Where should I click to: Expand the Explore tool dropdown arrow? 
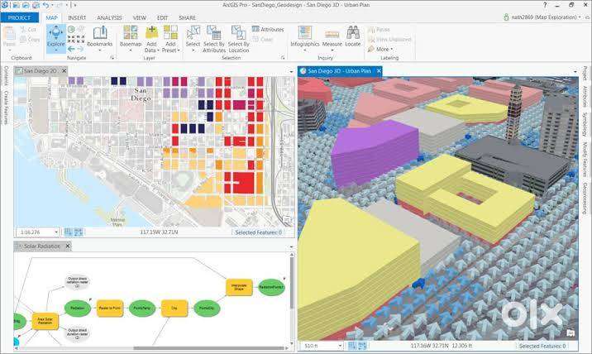[56, 50]
